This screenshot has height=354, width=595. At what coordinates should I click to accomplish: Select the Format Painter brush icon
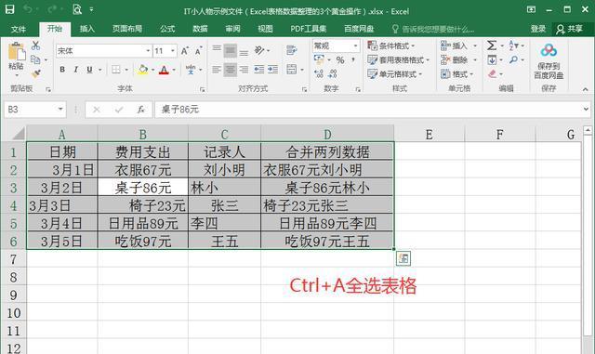point(35,73)
